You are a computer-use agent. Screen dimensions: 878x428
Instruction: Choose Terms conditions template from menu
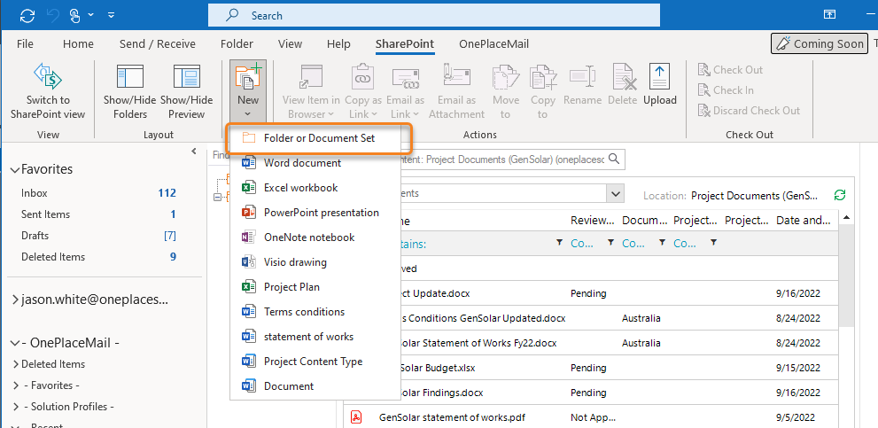[x=315, y=312]
